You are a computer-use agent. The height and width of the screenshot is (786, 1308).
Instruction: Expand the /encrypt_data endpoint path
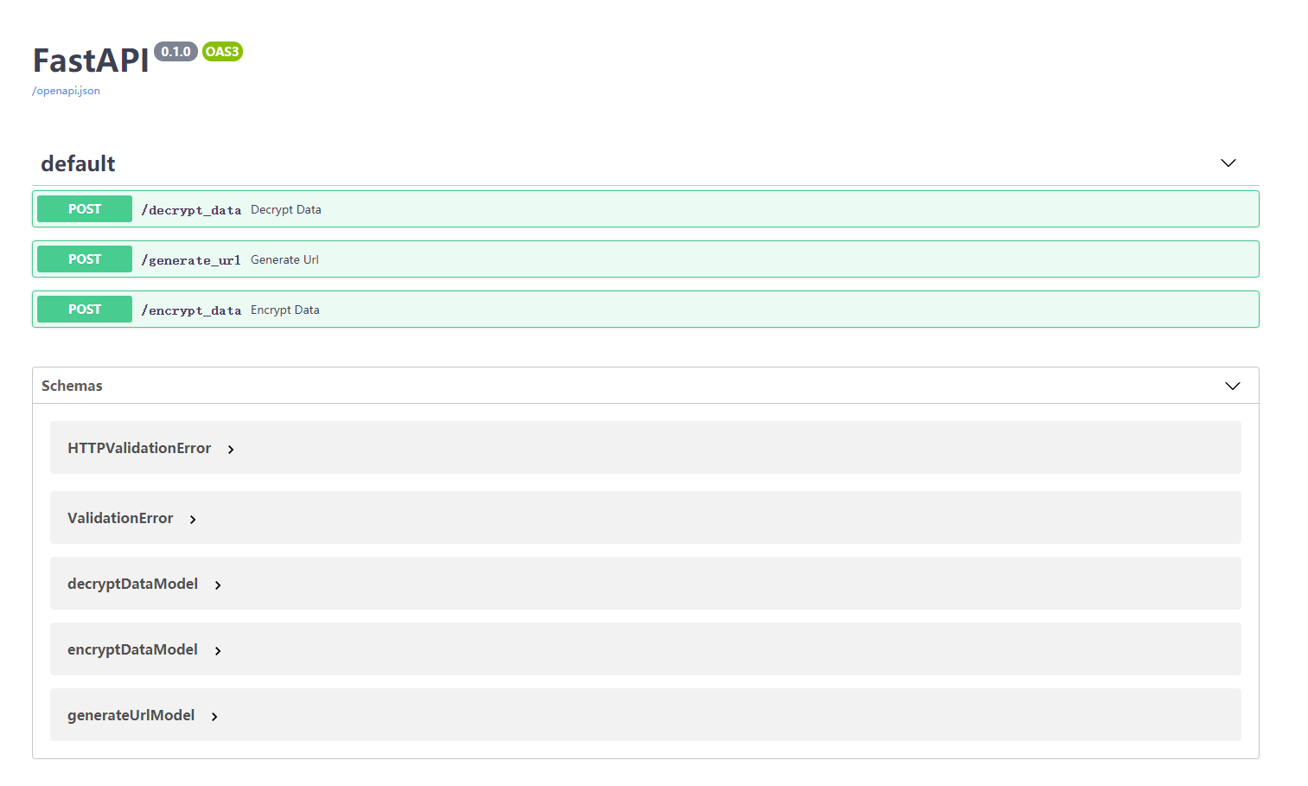191,310
